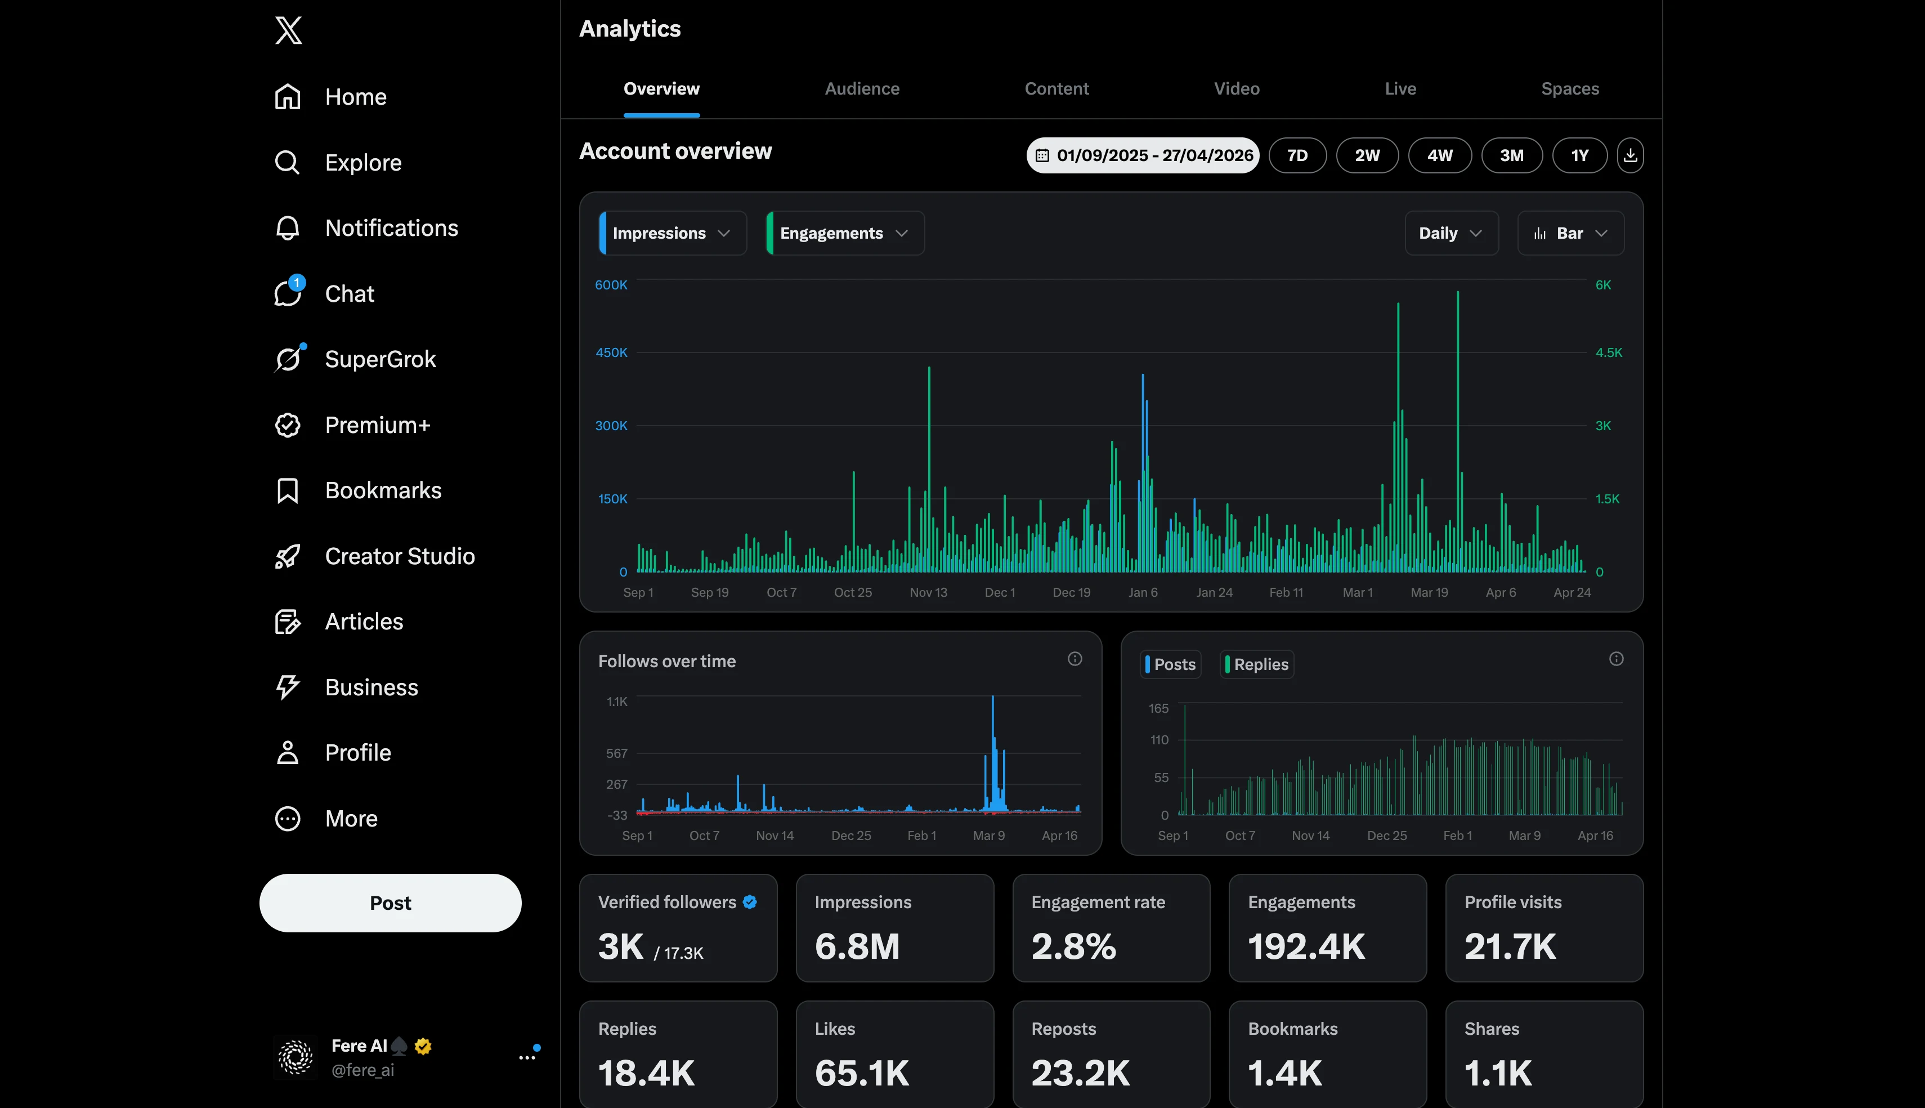The image size is (1925, 1108).
Task: Select the 2W time range
Action: [1368, 155]
